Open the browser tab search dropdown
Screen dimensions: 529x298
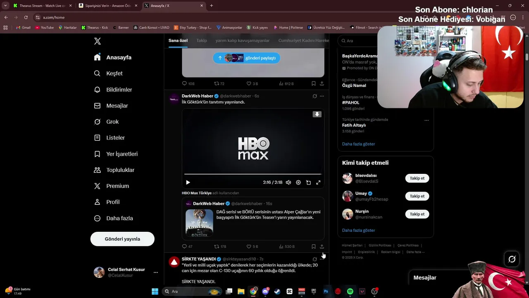[5, 6]
